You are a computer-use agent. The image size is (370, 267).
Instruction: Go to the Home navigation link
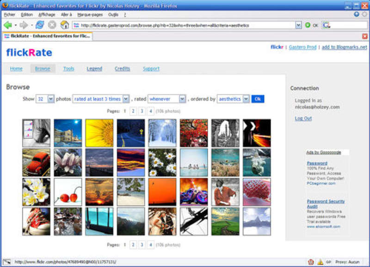point(16,69)
